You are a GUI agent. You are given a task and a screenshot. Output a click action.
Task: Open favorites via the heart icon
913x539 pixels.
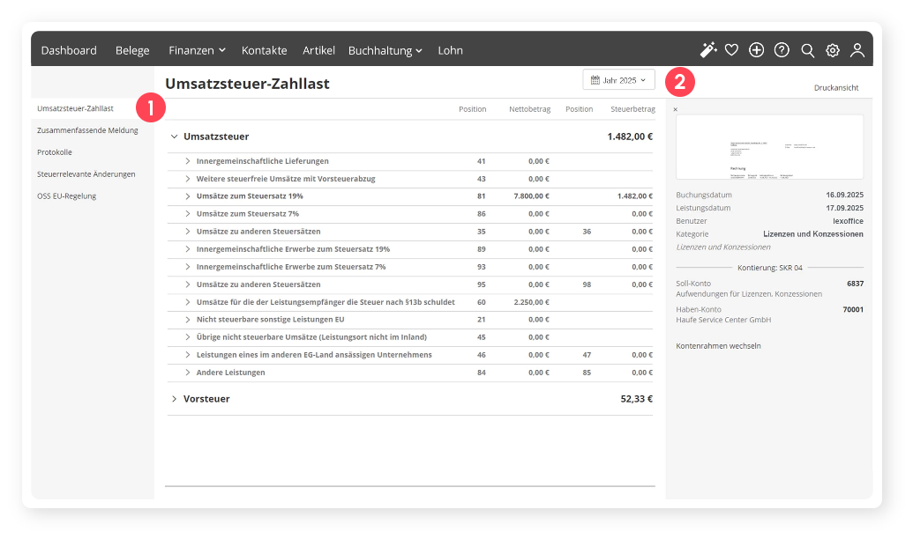(x=731, y=50)
